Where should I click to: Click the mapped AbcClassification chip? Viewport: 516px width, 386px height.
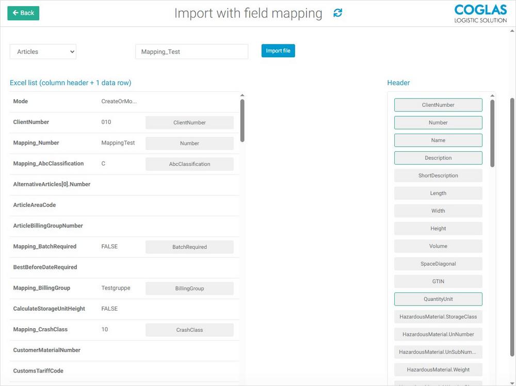[189, 164]
